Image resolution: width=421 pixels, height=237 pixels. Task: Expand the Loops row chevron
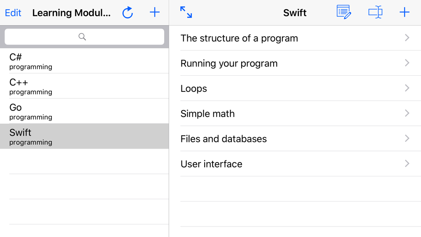[x=407, y=88]
